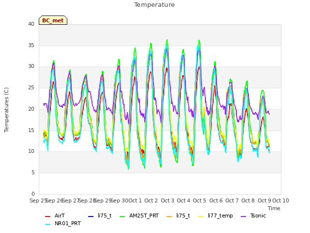Viewport: 310px width, 233px height.
Task: Click the 25 y-axis tick label
Action: [31, 87]
